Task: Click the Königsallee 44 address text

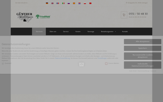Action: 138,3
